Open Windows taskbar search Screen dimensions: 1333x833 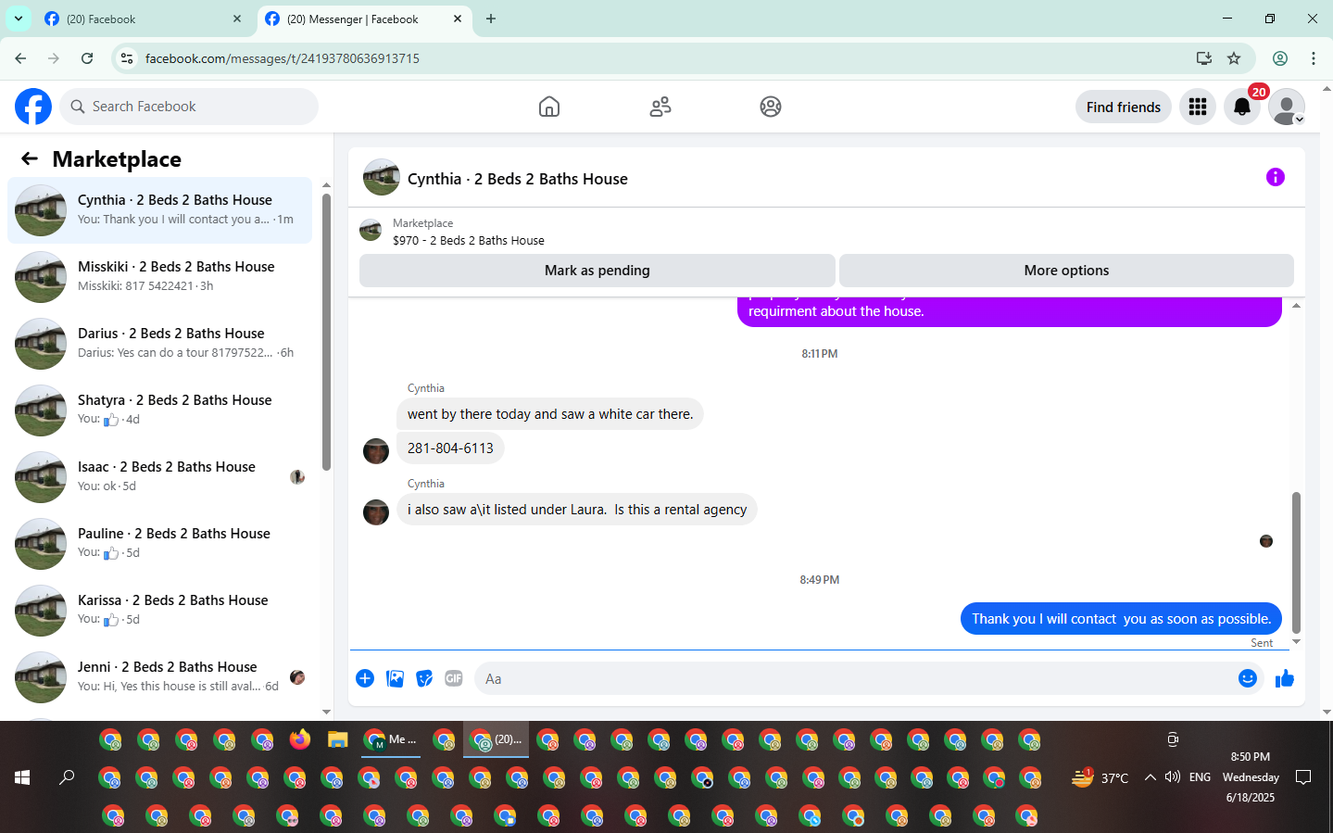point(67,777)
